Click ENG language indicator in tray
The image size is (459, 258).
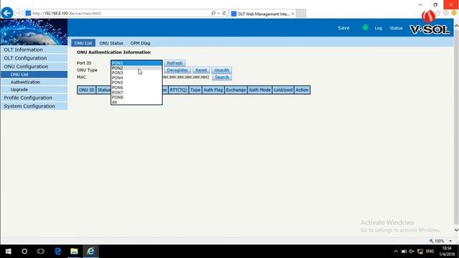coord(430,252)
